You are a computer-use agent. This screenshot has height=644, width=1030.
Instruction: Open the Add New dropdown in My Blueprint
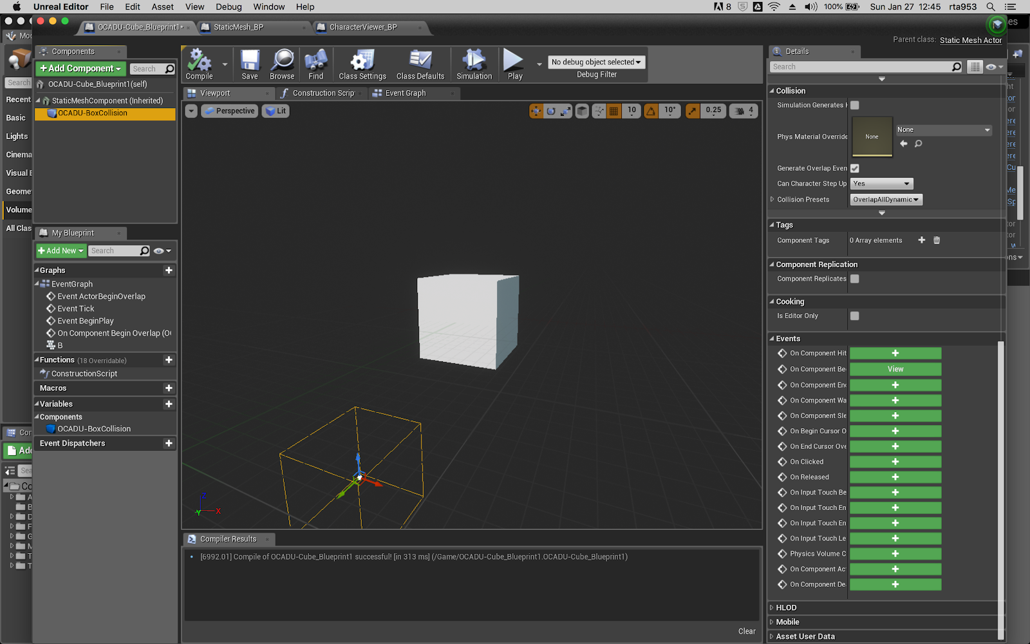click(61, 251)
